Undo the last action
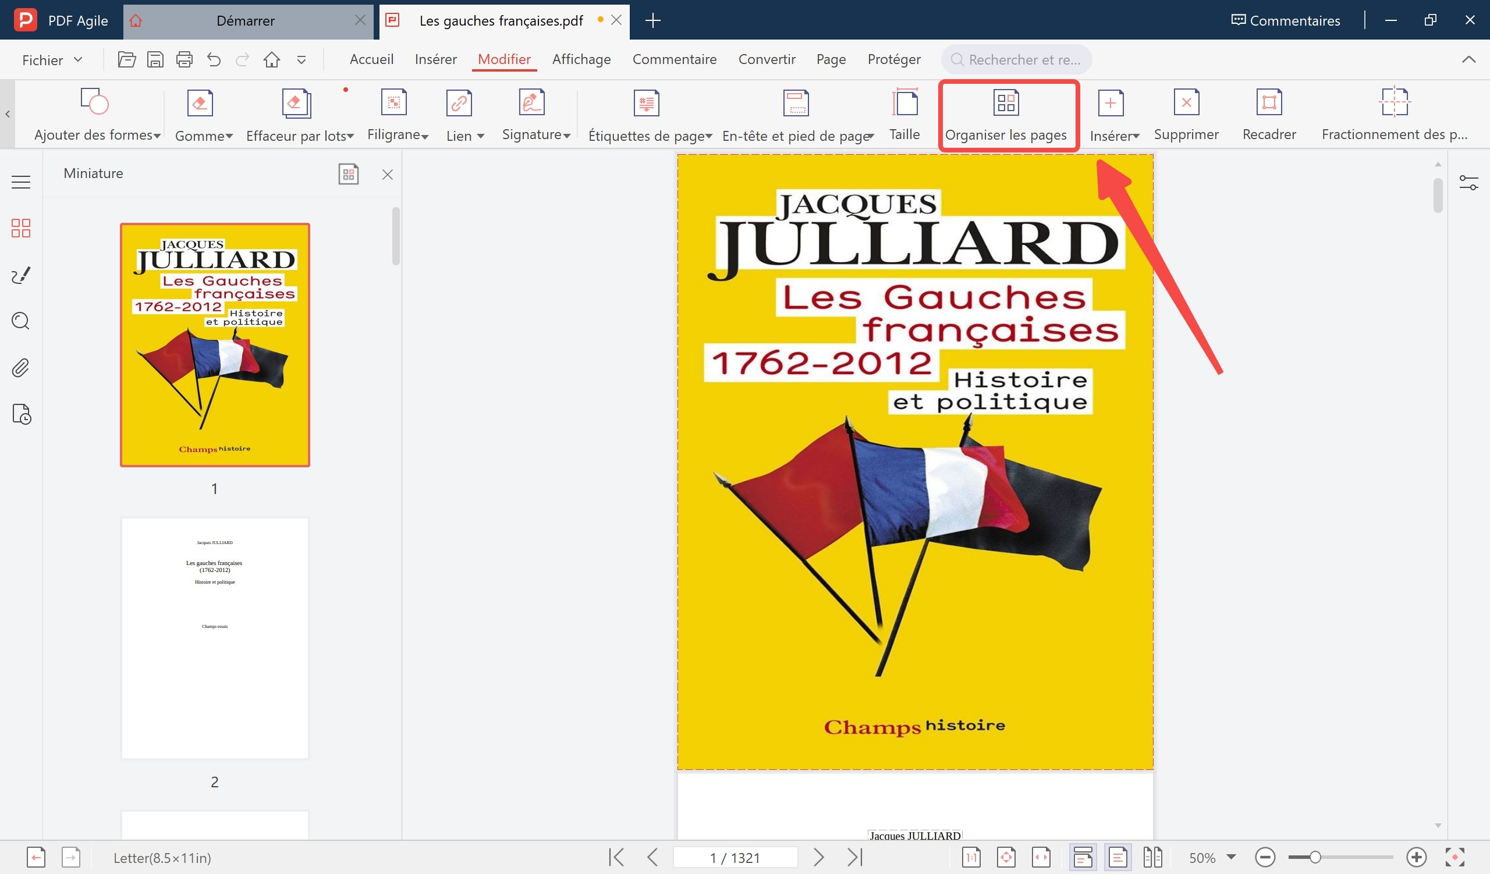Screen dimensions: 1490x874 [214, 59]
